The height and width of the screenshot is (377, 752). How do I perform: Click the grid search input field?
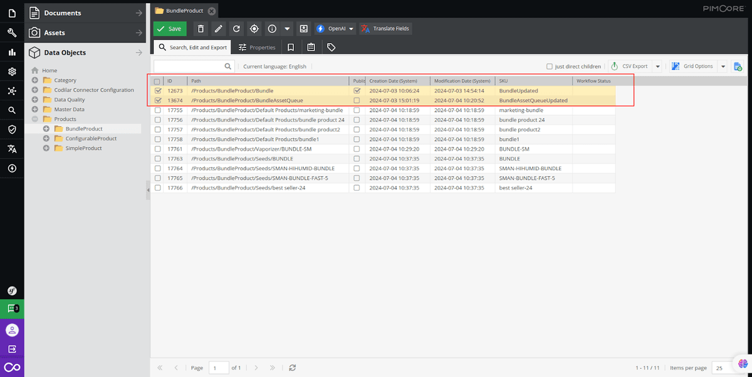tap(194, 66)
